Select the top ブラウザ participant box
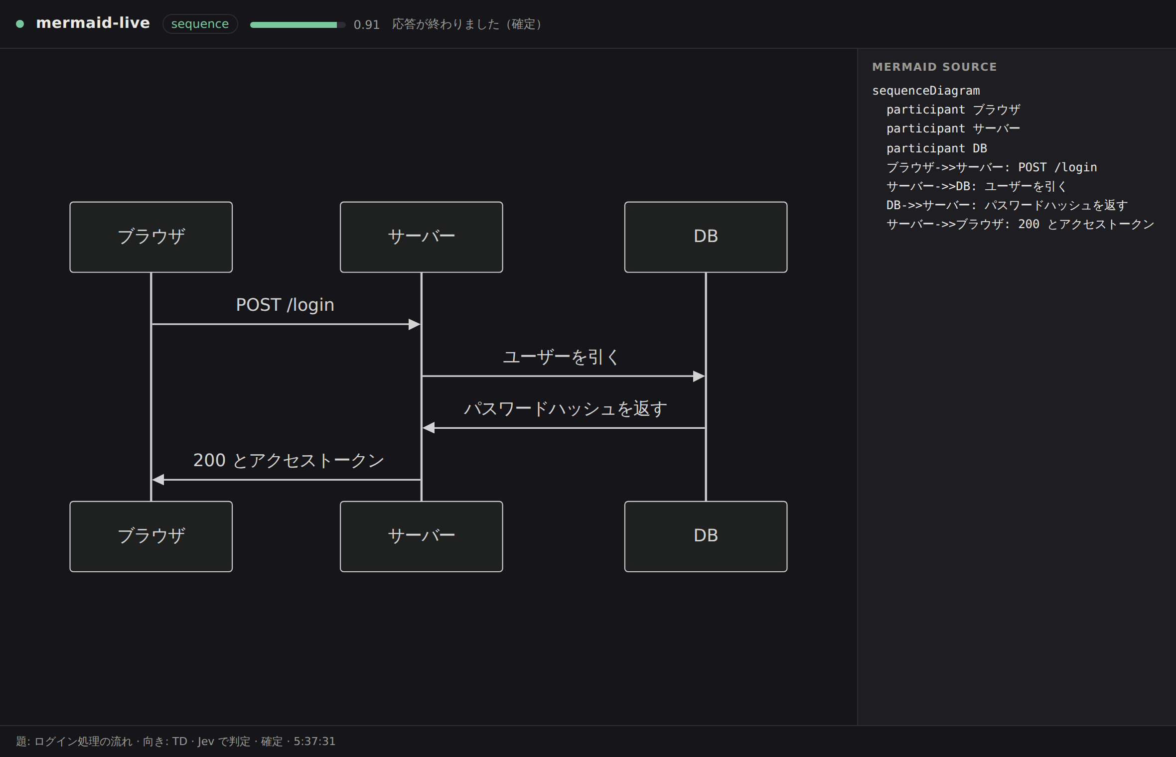 (151, 237)
